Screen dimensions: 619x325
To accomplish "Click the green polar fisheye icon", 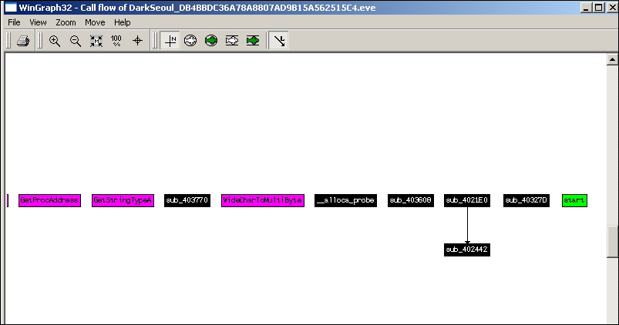I will tap(211, 41).
